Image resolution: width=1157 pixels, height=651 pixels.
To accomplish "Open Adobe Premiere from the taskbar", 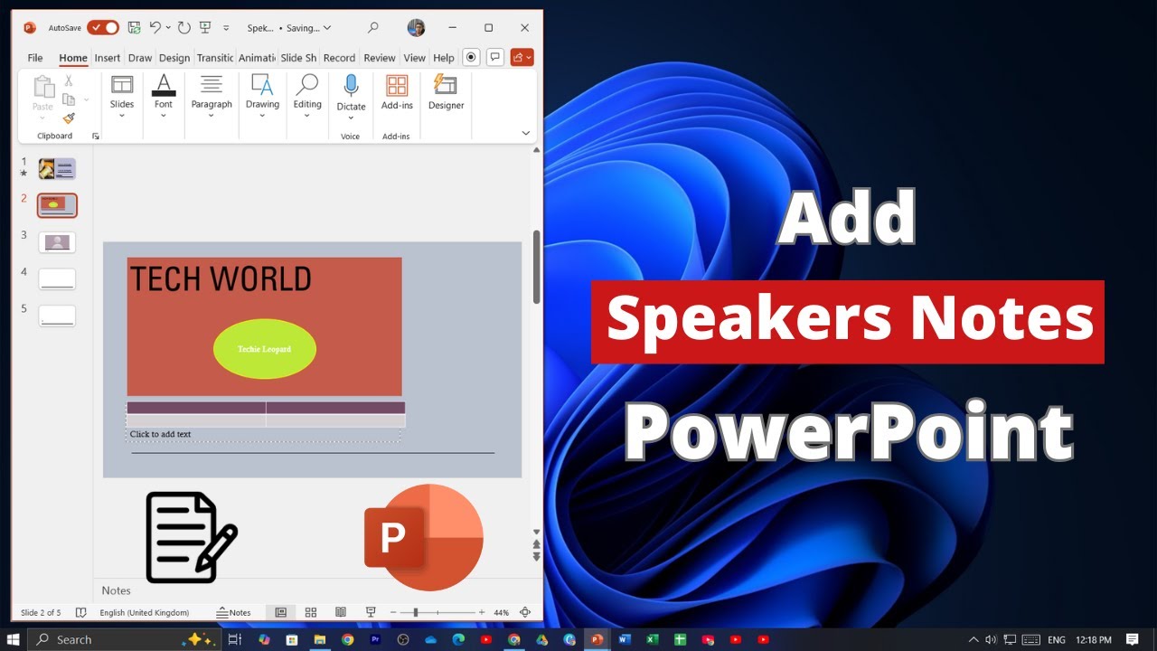I will coord(375,639).
